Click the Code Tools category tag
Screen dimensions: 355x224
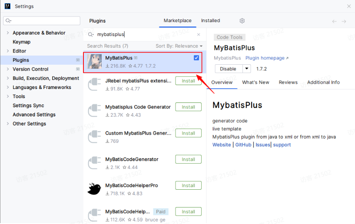pyautogui.click(x=229, y=37)
